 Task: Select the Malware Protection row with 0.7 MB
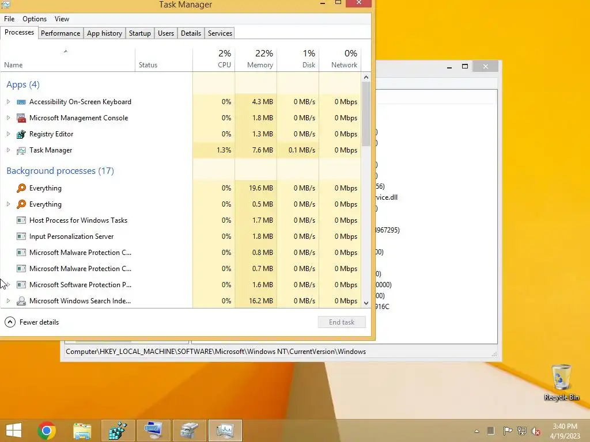click(180, 269)
